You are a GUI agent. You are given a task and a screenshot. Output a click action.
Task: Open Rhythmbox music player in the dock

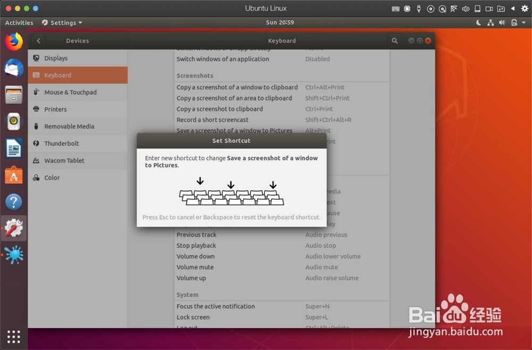14,121
